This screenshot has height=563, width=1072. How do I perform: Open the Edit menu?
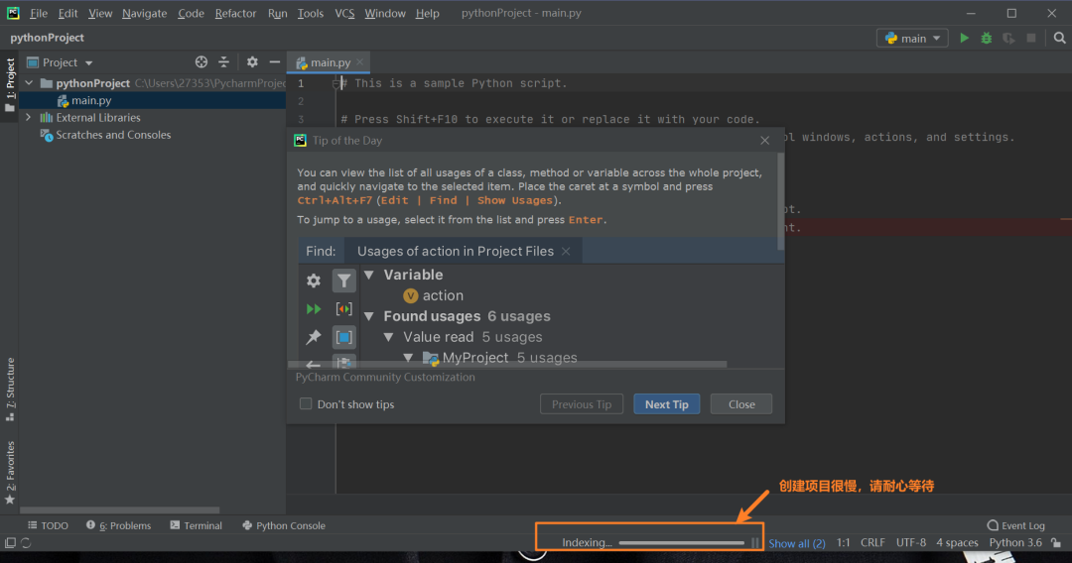(x=67, y=13)
